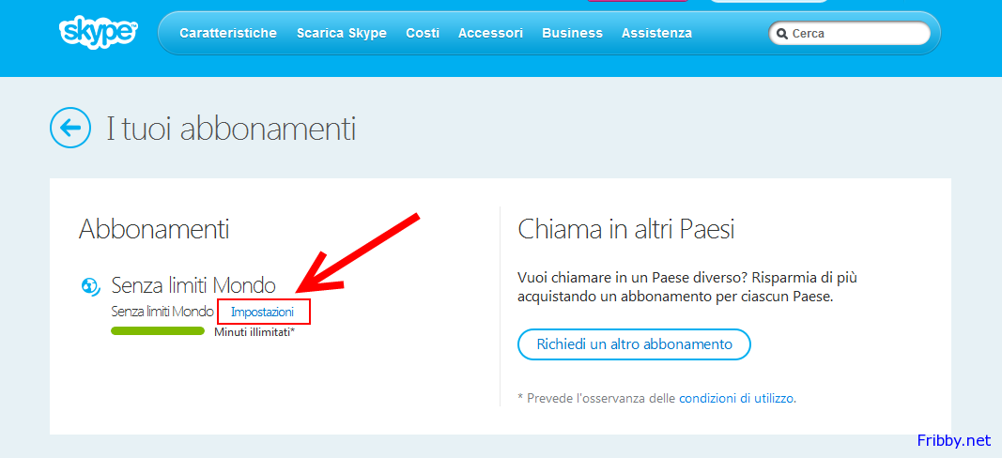
Task: Open the Business navigation item
Action: click(x=572, y=33)
